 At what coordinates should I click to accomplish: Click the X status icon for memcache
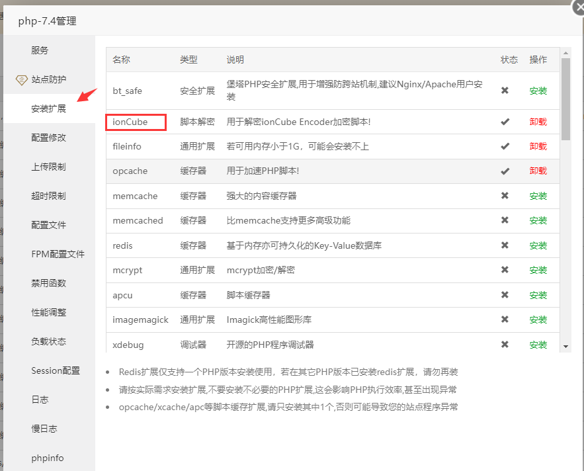pos(505,195)
